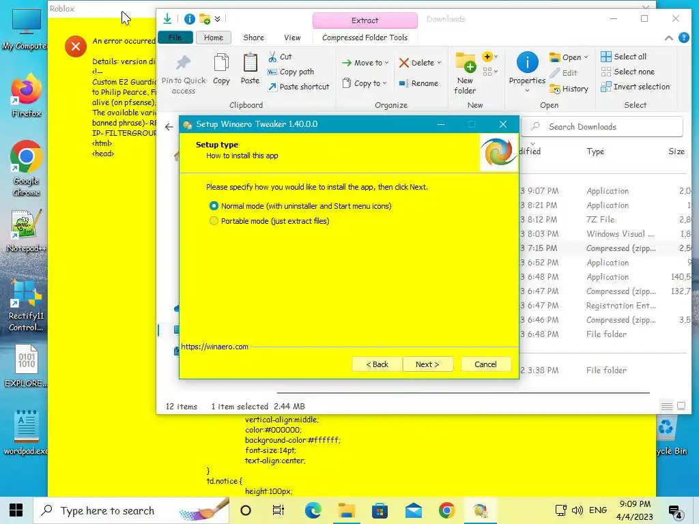Click the Explorer back arrow
The image size is (699, 524).
click(169, 127)
